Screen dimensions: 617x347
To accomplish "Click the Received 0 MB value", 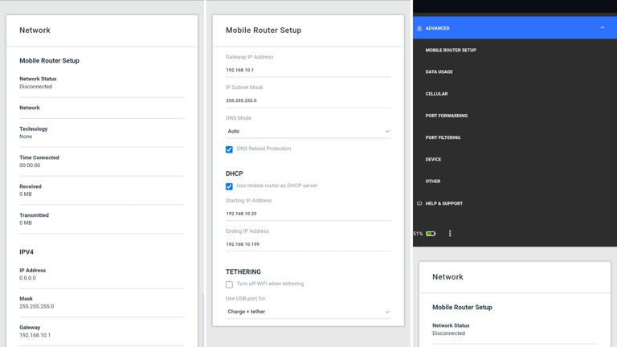I will 26,194.
